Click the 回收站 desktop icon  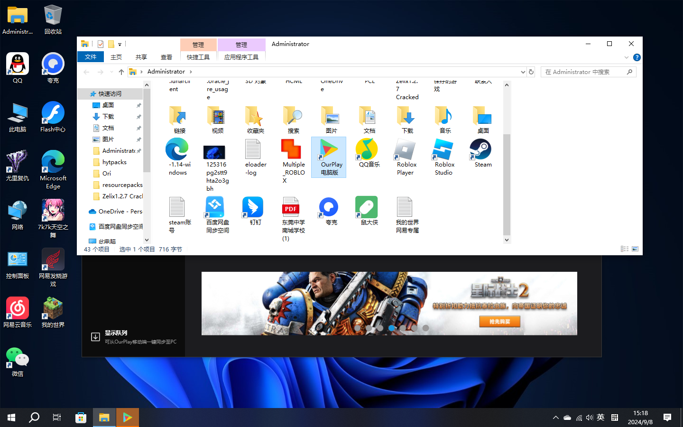tap(53, 19)
